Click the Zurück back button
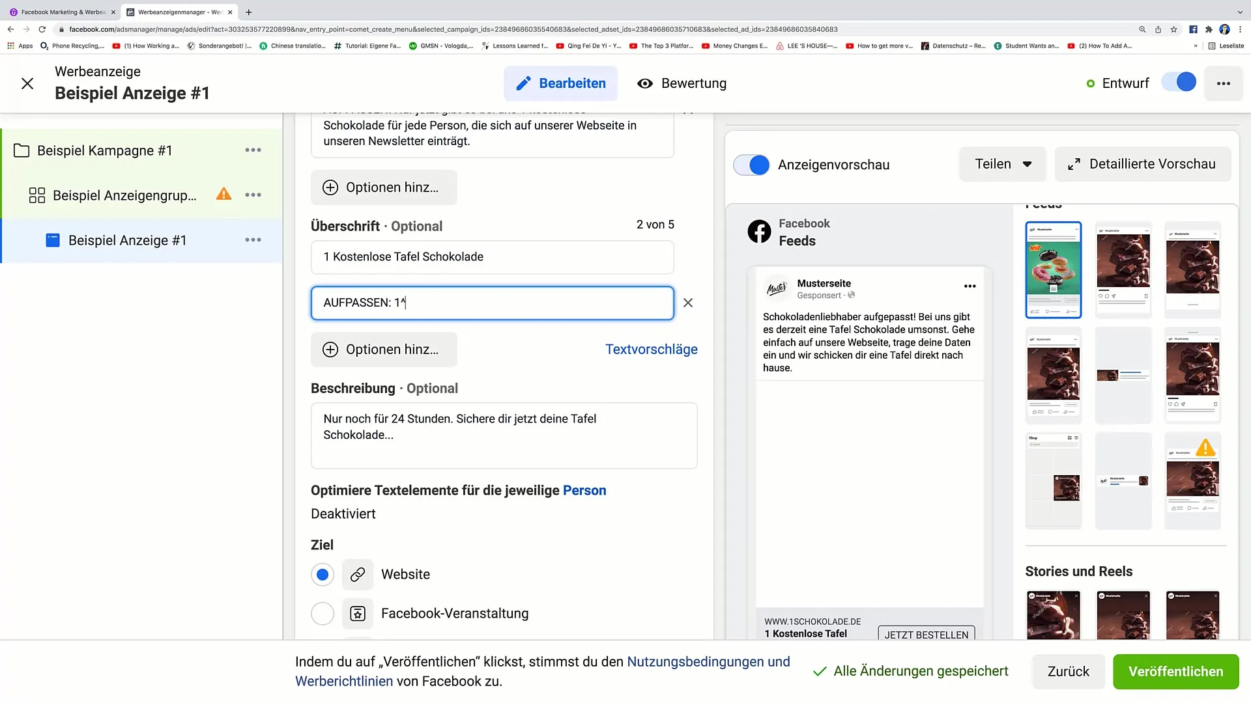The height and width of the screenshot is (703, 1251). pyautogui.click(x=1068, y=671)
